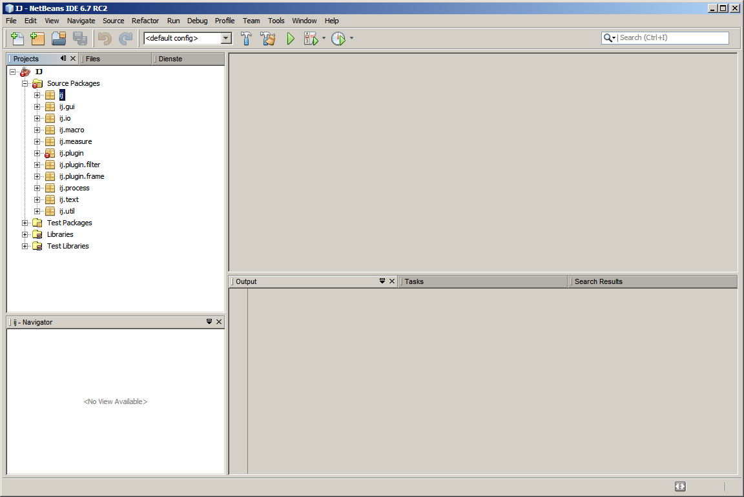Screen dimensions: 744x497
Task: Click the Build Main Project hammer icon
Action: 246,39
